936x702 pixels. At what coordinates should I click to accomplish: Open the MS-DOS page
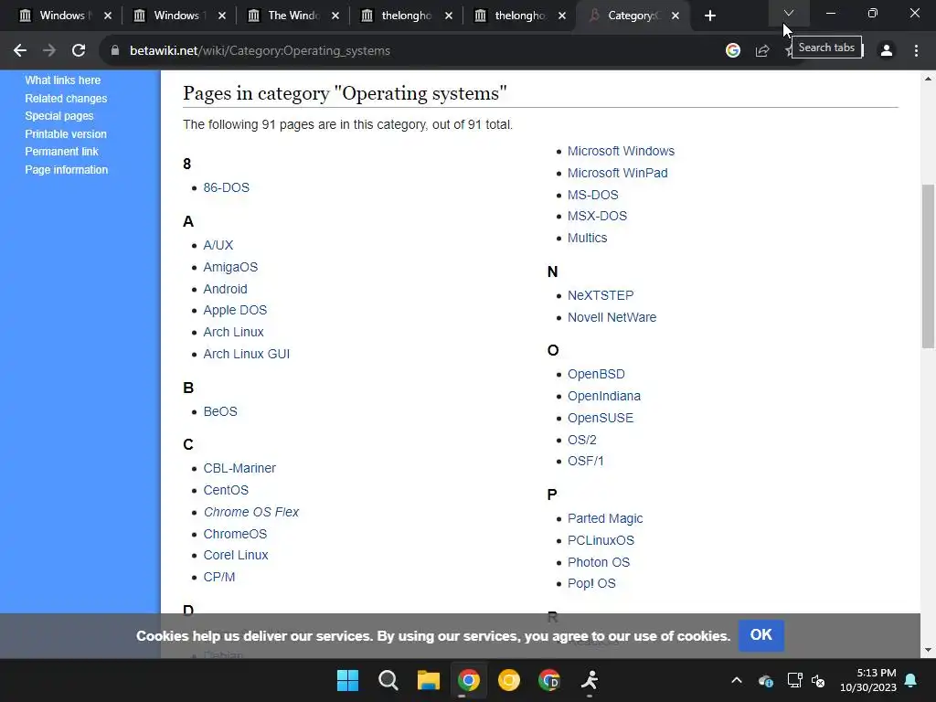click(x=592, y=195)
